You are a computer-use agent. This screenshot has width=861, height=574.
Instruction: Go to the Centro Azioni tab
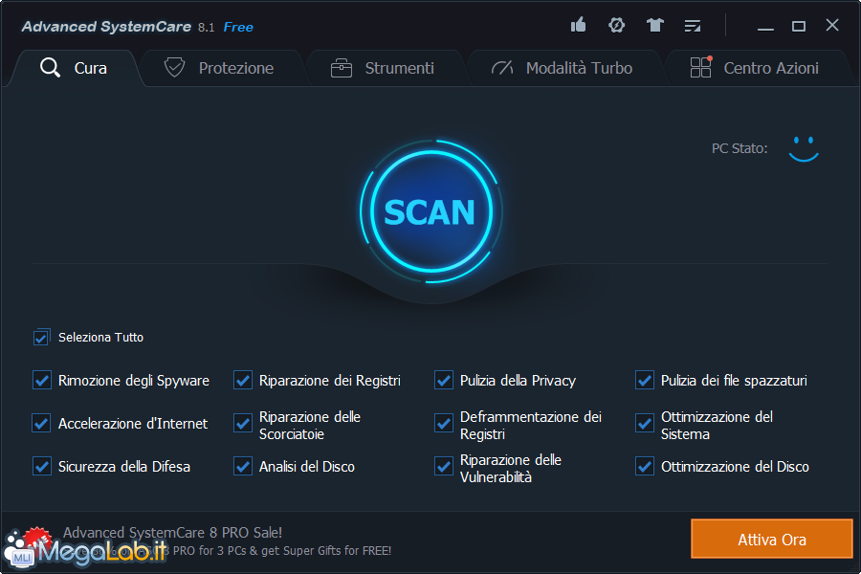[759, 68]
